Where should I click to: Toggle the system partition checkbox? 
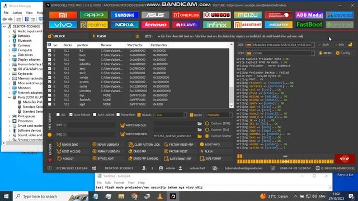[x=50, y=82]
